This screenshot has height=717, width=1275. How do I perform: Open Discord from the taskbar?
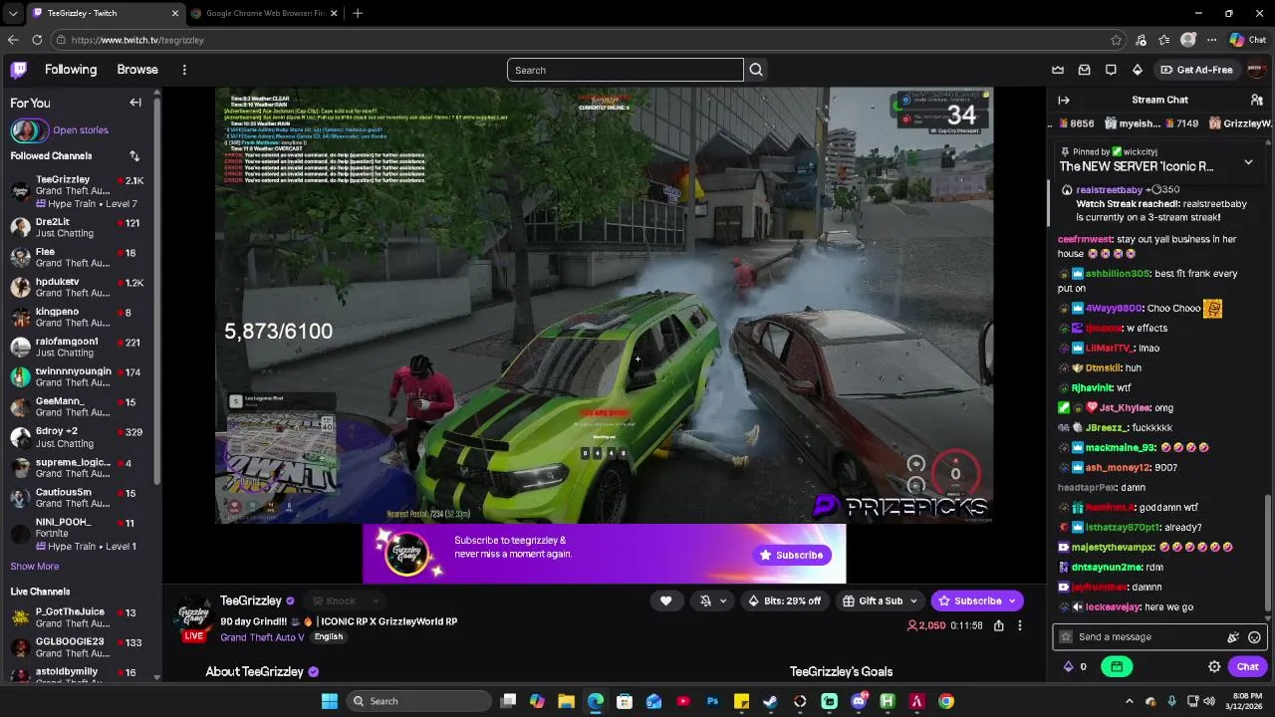point(859,701)
